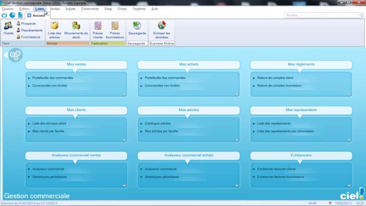Click the red status bar icon
Image resolution: width=366 pixels, height=206 pixels.
[330, 203]
